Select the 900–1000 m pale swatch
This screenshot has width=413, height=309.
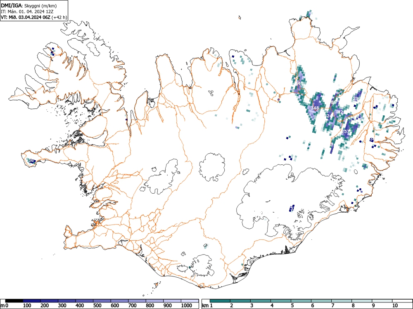pos(172,301)
